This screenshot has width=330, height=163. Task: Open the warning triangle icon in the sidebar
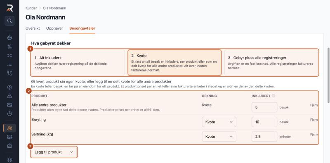9,96
